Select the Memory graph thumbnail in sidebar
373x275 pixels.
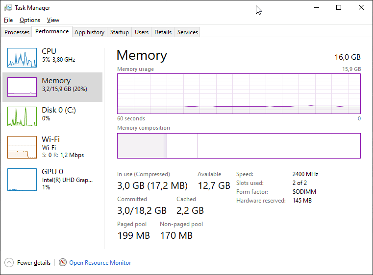[x=22, y=87]
